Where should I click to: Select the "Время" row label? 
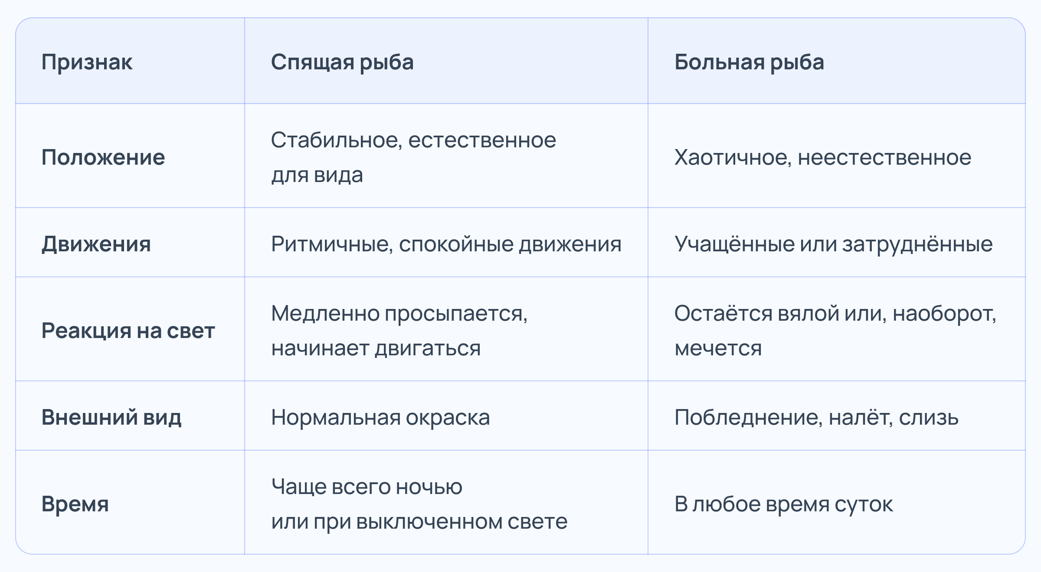(75, 504)
